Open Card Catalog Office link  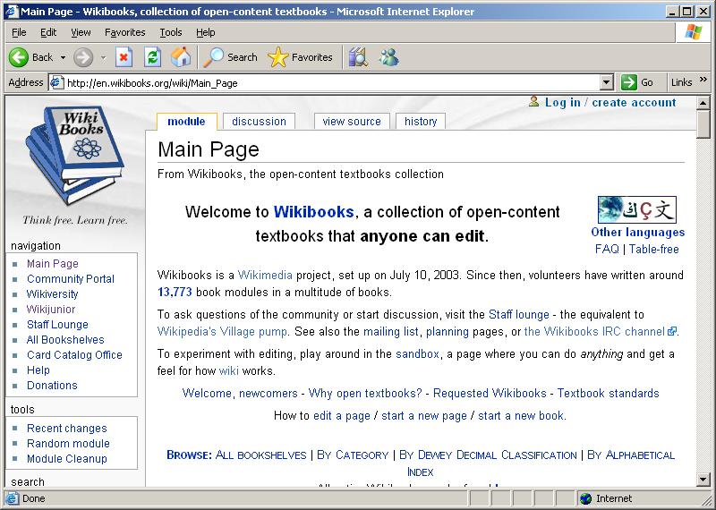(74, 354)
